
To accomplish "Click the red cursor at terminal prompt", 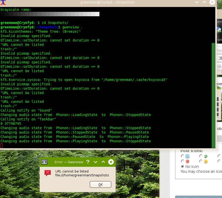I will point(2,146).
